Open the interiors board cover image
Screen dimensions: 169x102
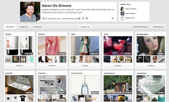click(x=52, y=85)
